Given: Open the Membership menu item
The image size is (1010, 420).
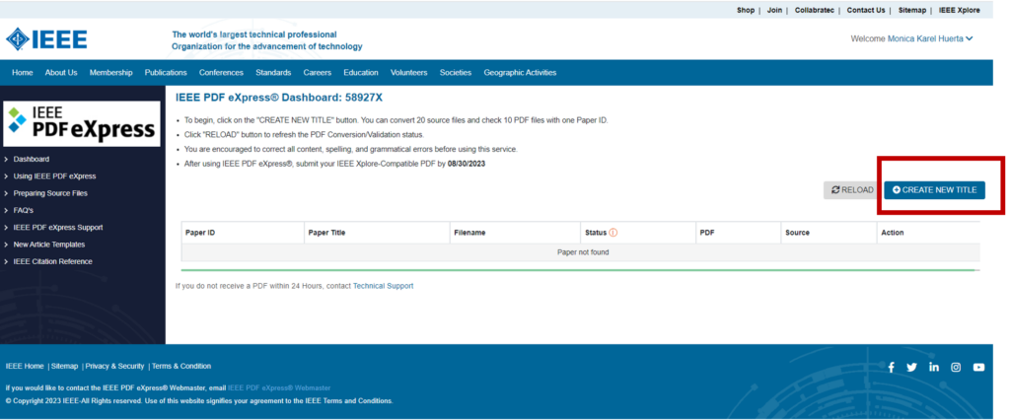Looking at the screenshot, I should point(110,73).
